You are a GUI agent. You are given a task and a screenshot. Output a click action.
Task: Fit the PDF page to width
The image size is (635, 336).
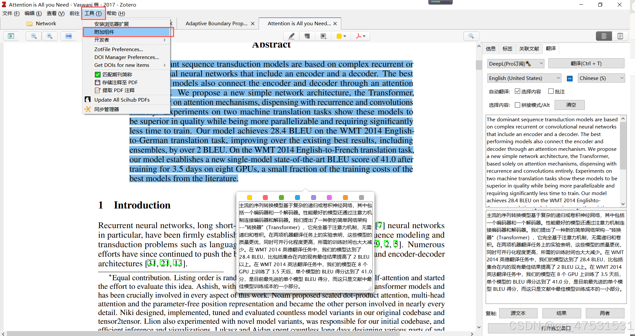[x=69, y=36]
